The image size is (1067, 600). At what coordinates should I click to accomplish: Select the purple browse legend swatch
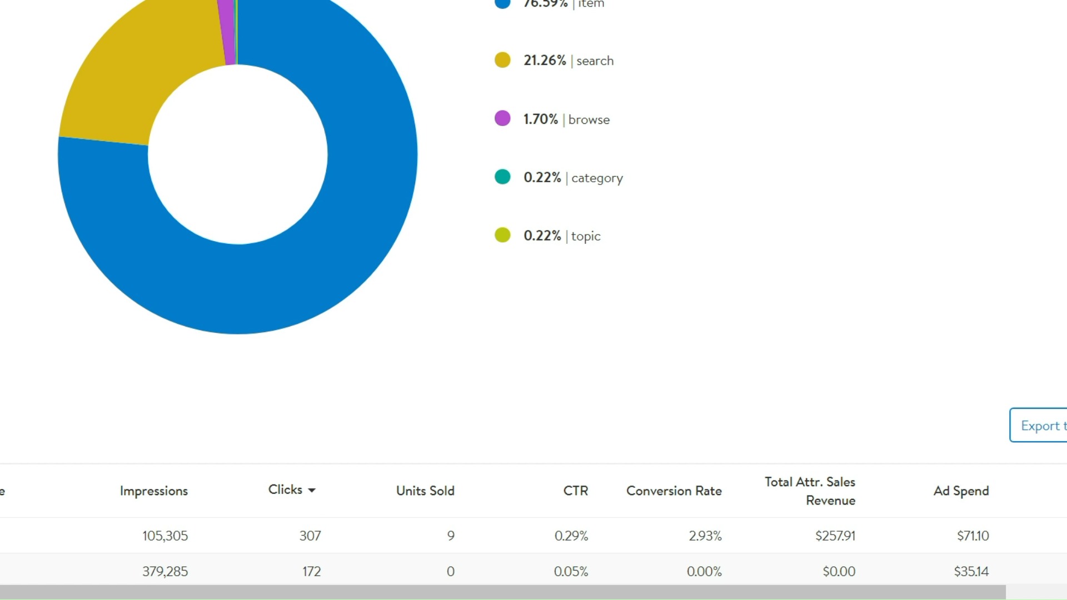502,118
